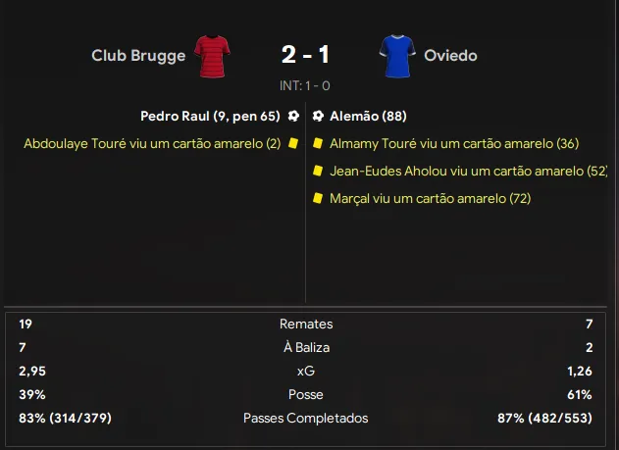This screenshot has height=450, width=619.
Task: Click Almamy Touré's yellow card icon
Action: click(318, 143)
